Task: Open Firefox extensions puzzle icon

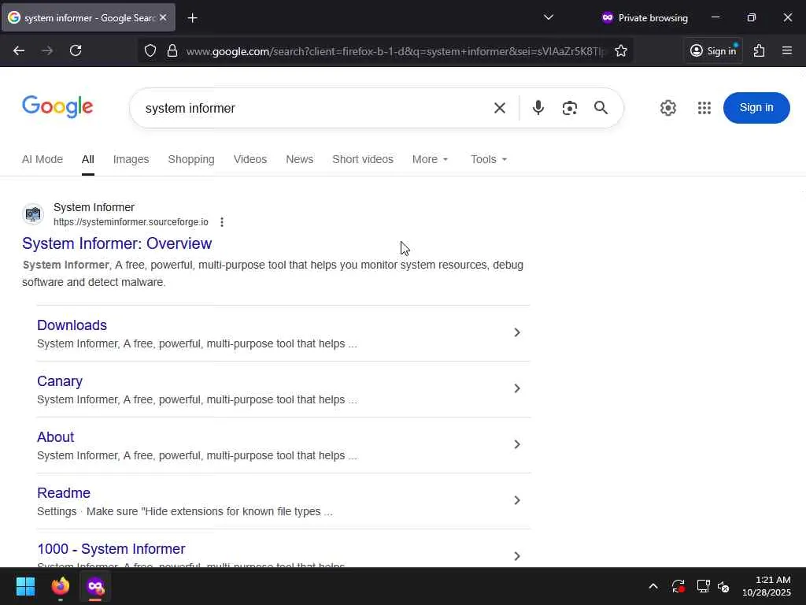Action: tap(759, 51)
